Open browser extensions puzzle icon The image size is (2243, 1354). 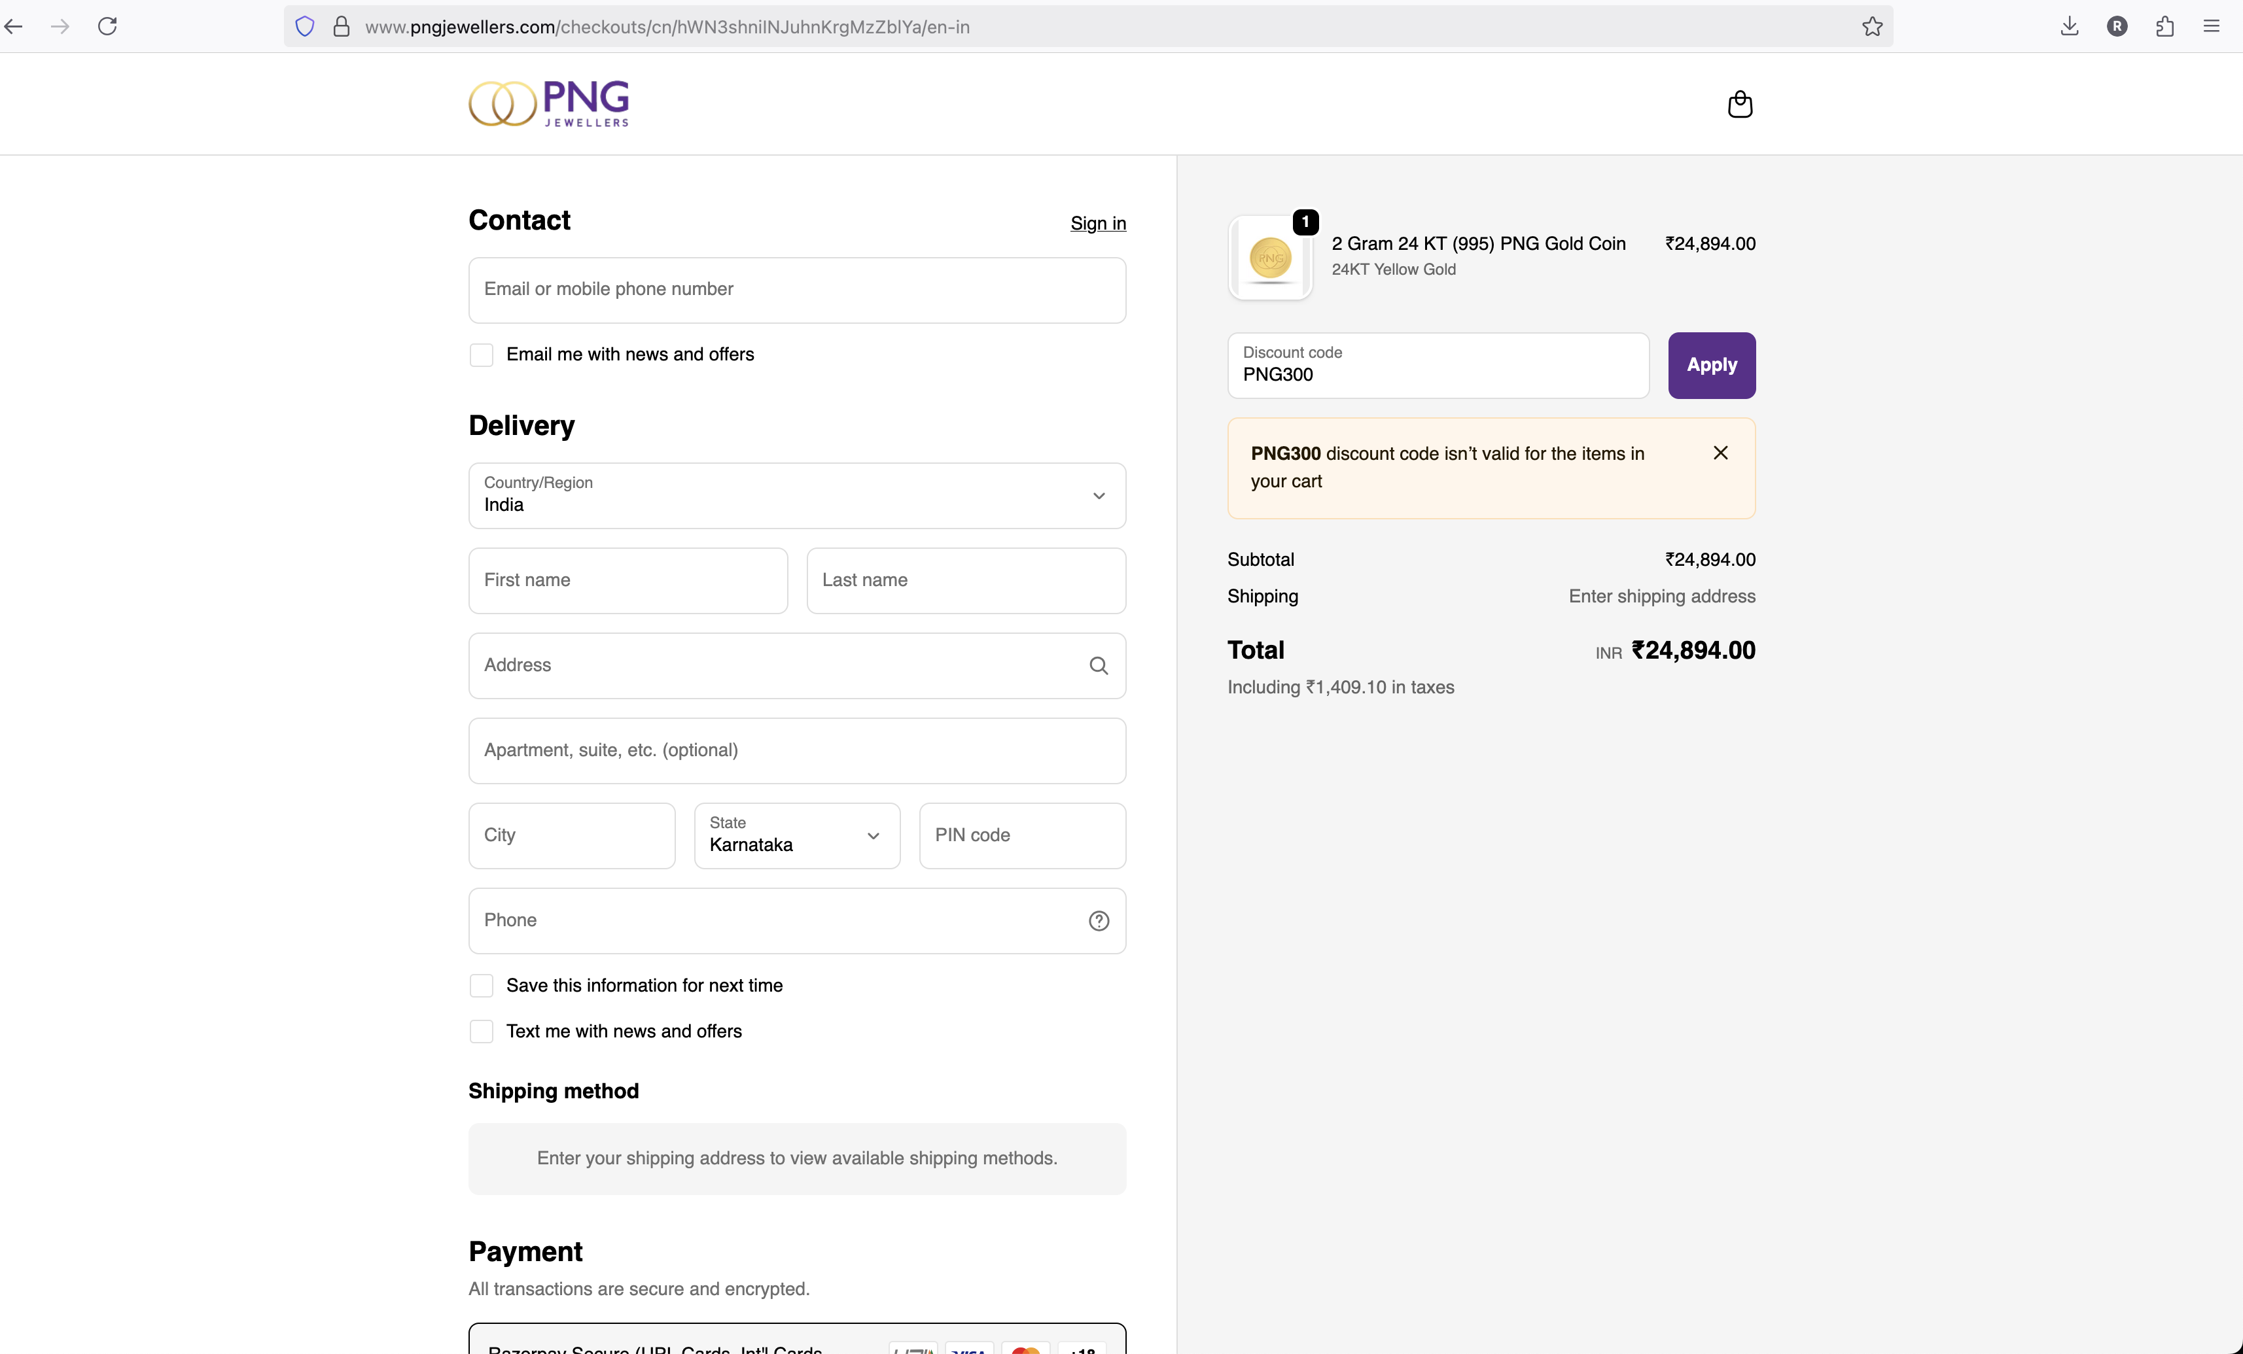[x=2164, y=26]
